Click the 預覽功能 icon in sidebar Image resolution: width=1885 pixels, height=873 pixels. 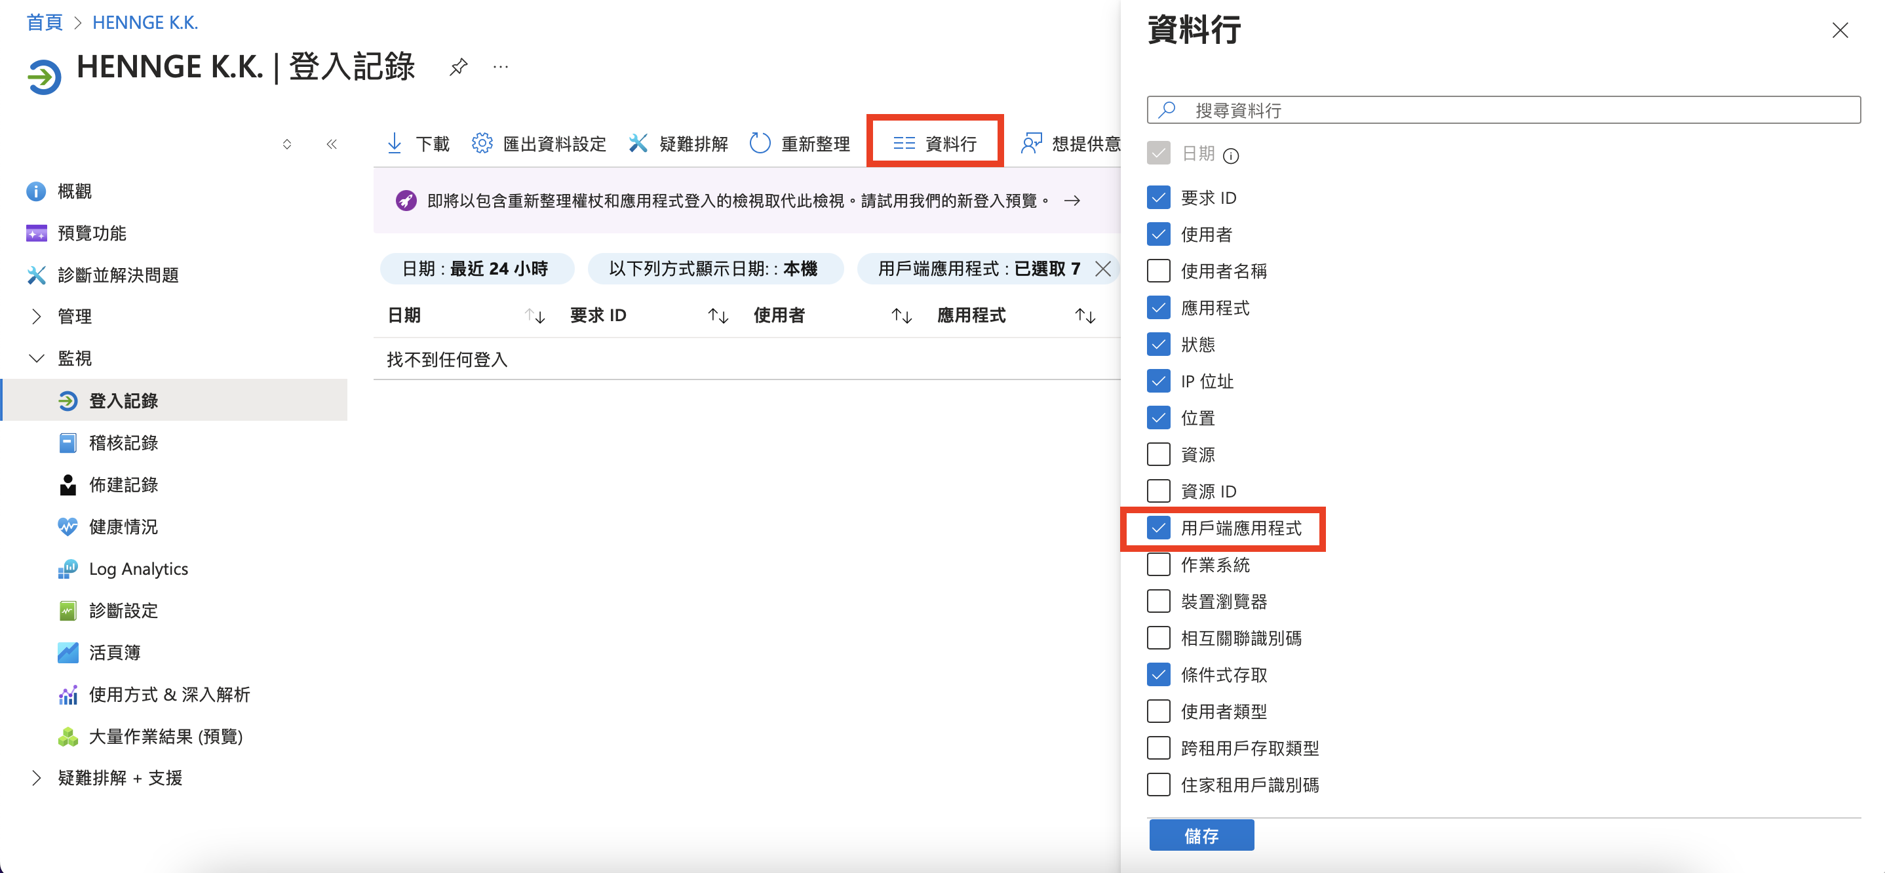coord(36,233)
